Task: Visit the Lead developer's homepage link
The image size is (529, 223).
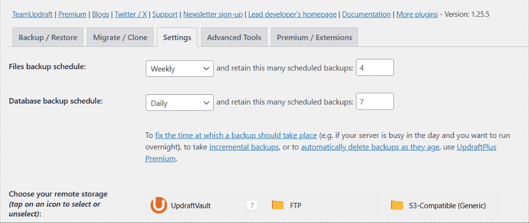Action: pyautogui.click(x=292, y=15)
